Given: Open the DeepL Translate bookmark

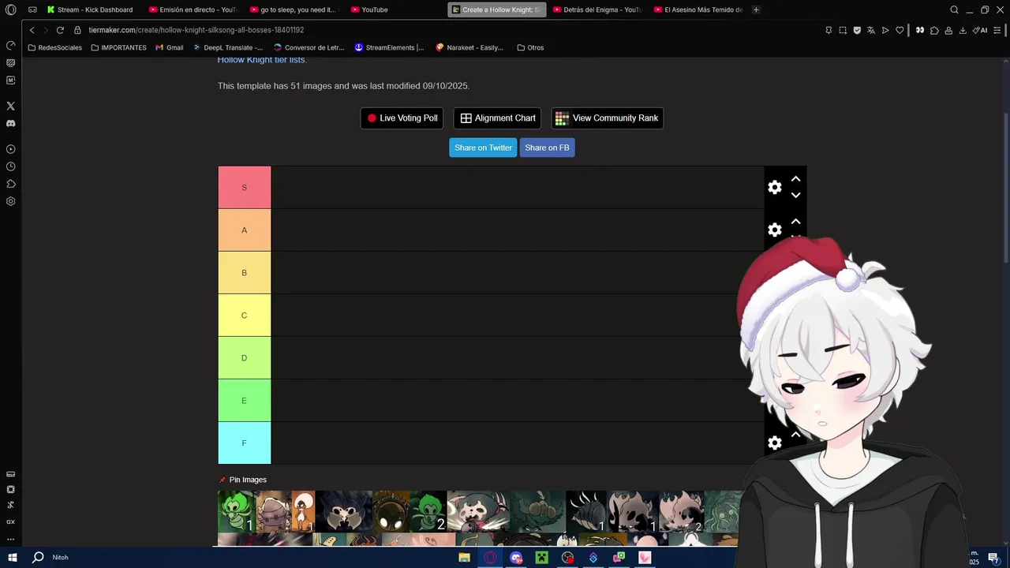Looking at the screenshot, I should point(228,47).
